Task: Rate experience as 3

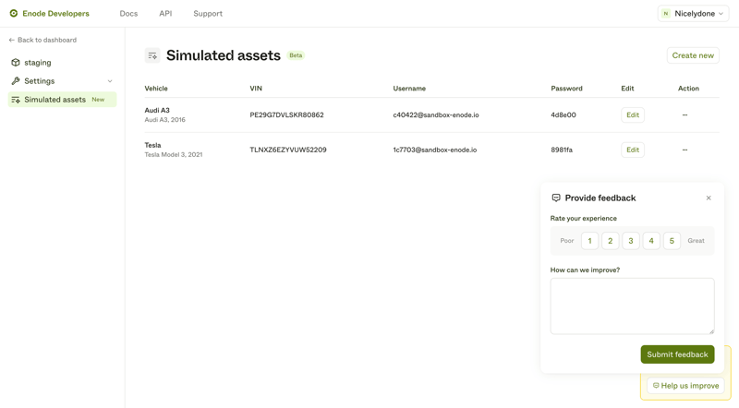Action: [x=631, y=241]
